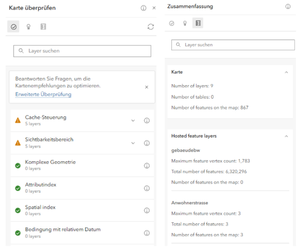The image size is (298, 248).
Task: Select the Attributindex row title
Action: 41,185
